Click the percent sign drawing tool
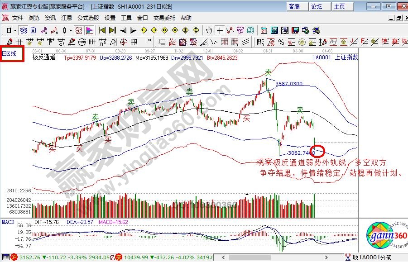Viewport: 408px width, 262px height. (281, 42)
